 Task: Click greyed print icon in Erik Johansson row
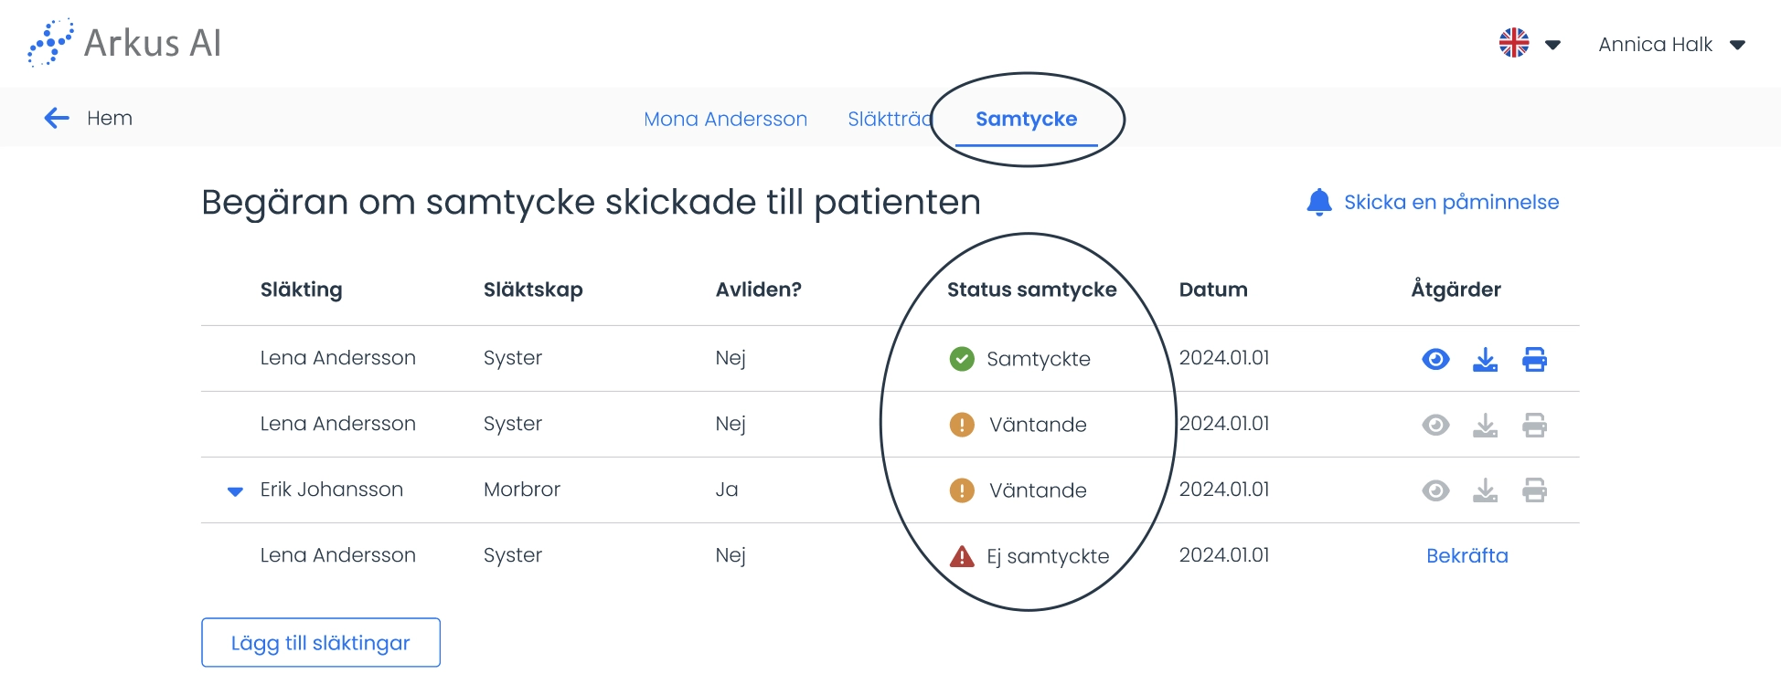[x=1534, y=491]
